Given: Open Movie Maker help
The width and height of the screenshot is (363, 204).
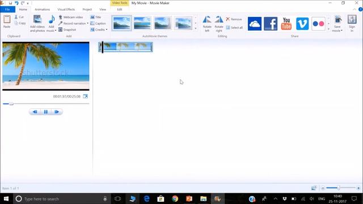Looking at the screenshot, I should click(x=360, y=10).
